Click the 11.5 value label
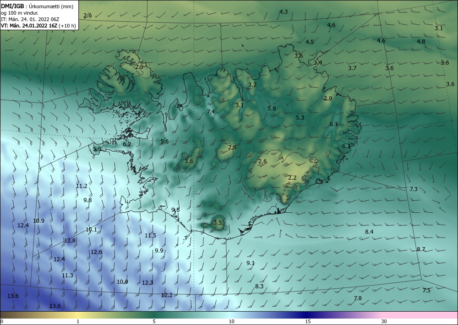Image resolution: width=458 pixels, height=325 pixels. [x=150, y=235]
